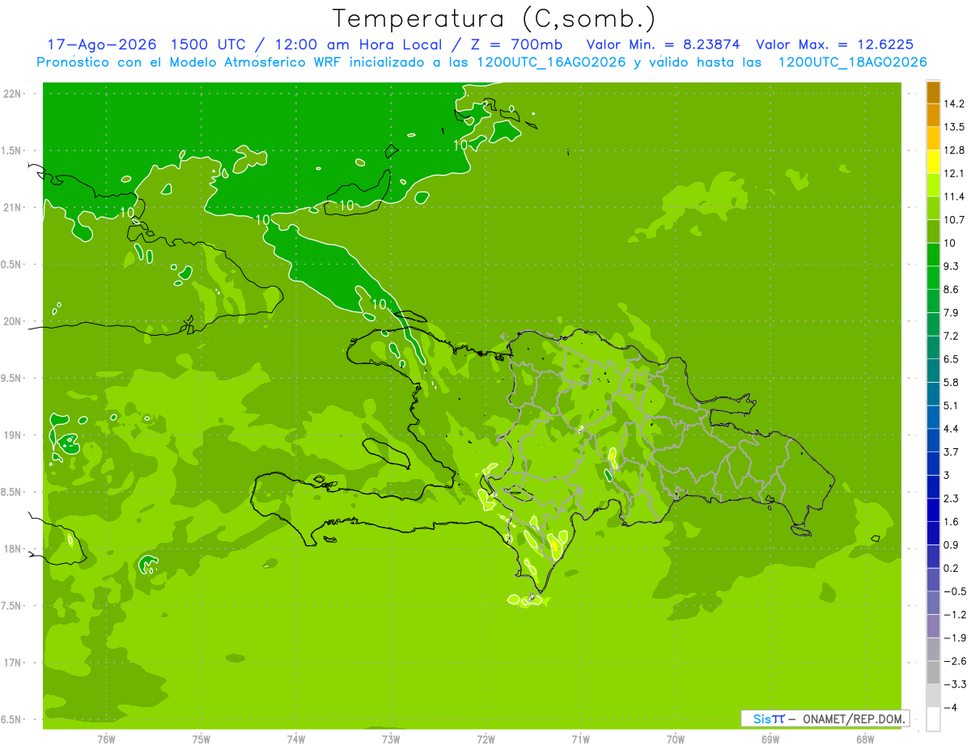This screenshot has height=750, width=971.
Task: Pick the white swatch below -4
Action: [933, 719]
